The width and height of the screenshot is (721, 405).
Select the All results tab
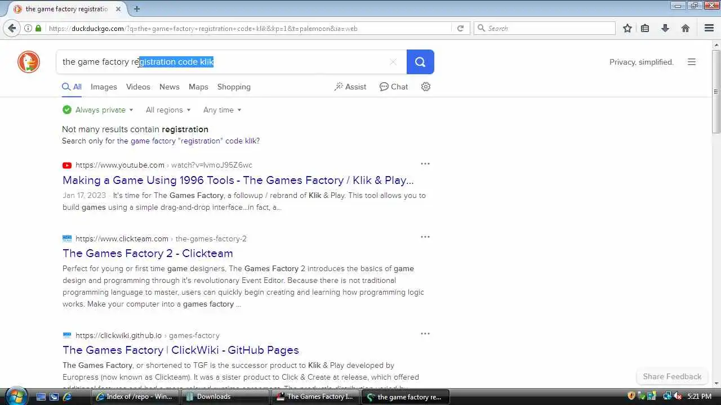click(x=72, y=87)
